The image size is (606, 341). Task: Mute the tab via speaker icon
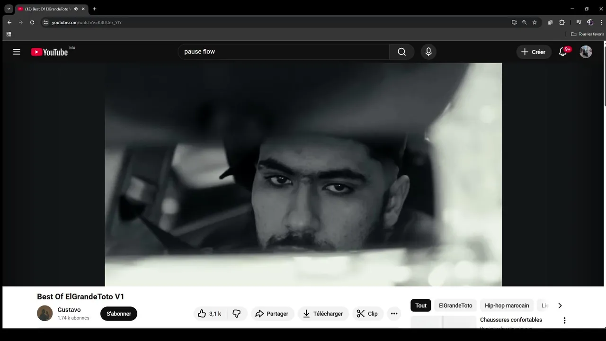[x=76, y=9]
